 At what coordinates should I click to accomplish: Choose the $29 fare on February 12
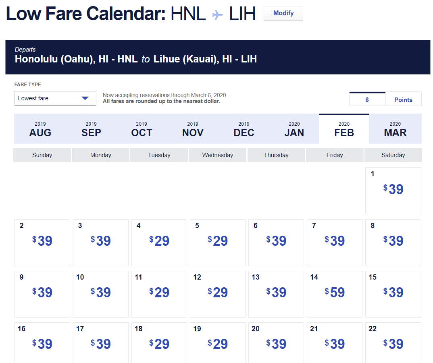click(218, 293)
